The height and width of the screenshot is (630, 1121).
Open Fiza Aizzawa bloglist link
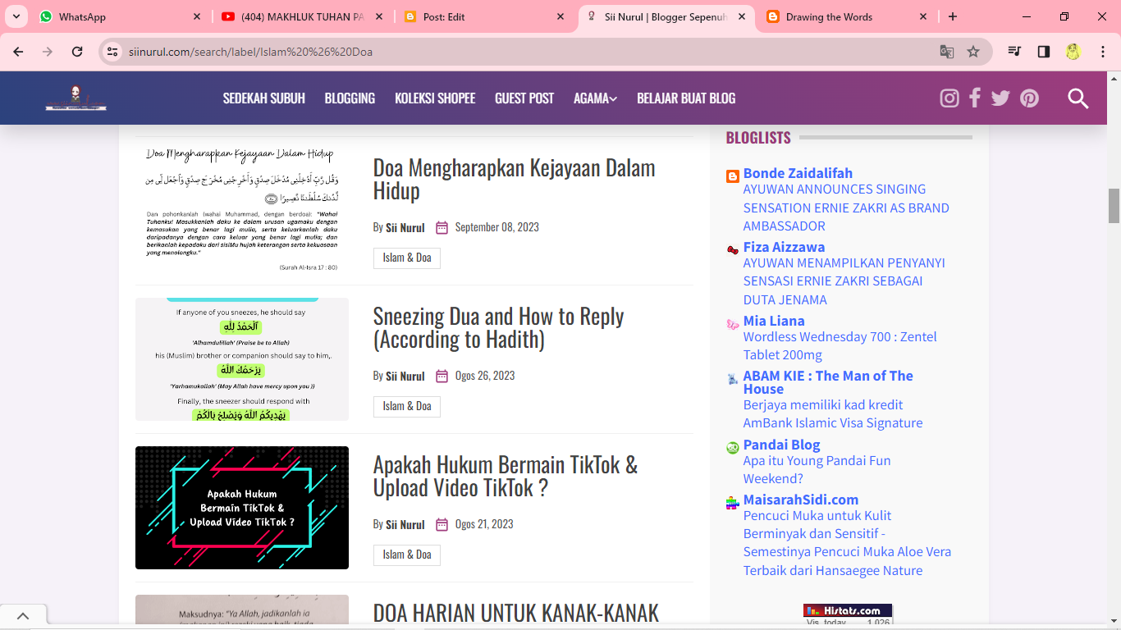[x=784, y=247]
